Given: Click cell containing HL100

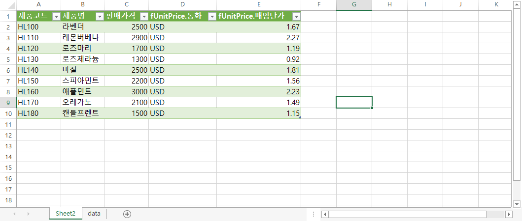Looking at the screenshot, I should (x=38, y=27).
